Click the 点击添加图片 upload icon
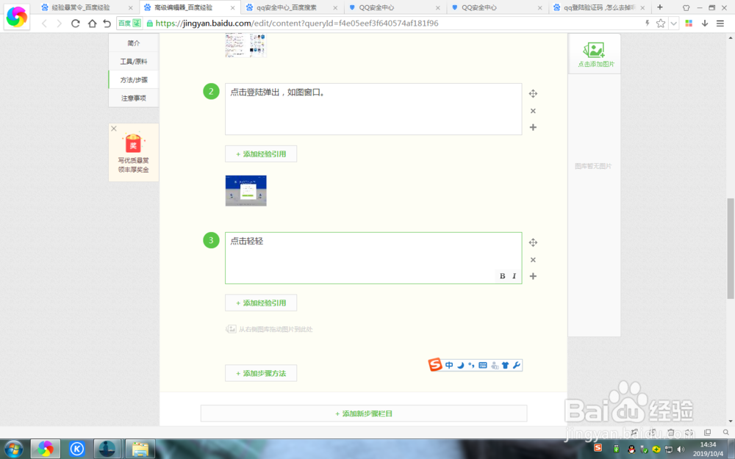The height and width of the screenshot is (459, 735). pyautogui.click(x=594, y=49)
